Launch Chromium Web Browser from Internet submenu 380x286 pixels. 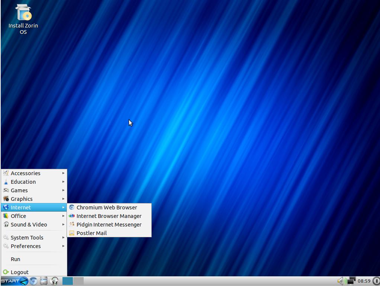(x=107, y=208)
